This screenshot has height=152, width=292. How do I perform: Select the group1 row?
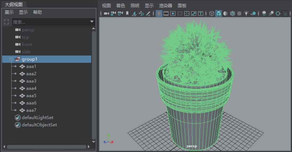[47, 59]
